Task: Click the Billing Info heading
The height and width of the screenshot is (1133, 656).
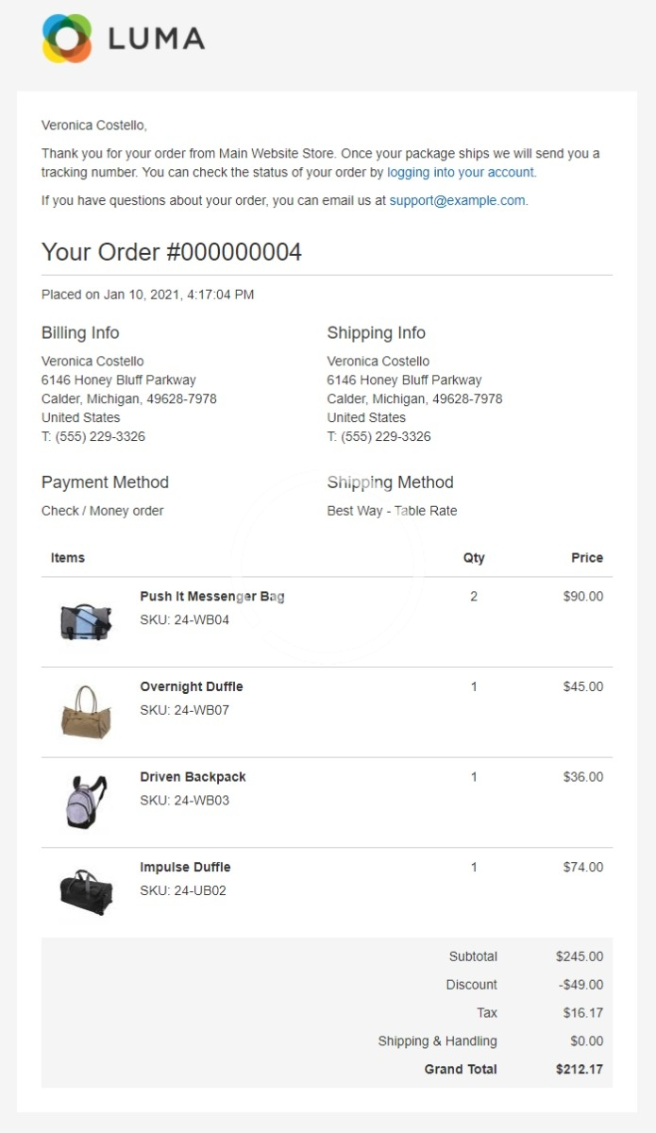Action: [80, 332]
